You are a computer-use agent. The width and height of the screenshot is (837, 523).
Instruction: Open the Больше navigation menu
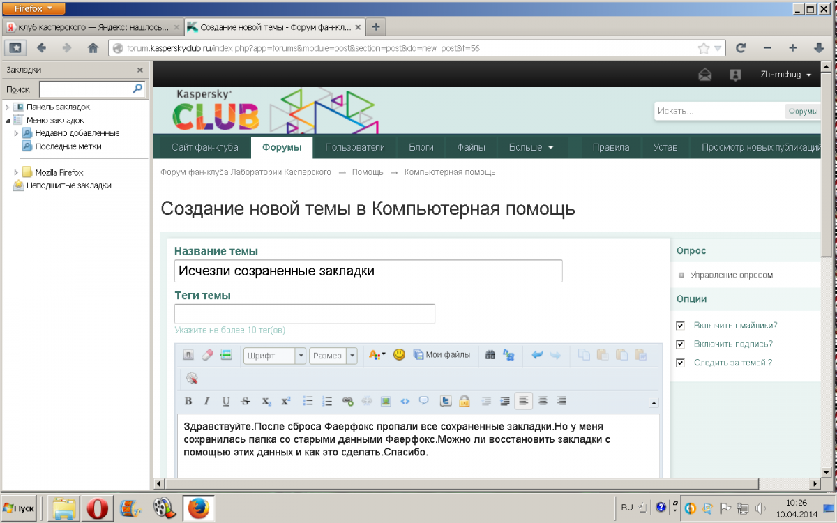pyautogui.click(x=531, y=147)
